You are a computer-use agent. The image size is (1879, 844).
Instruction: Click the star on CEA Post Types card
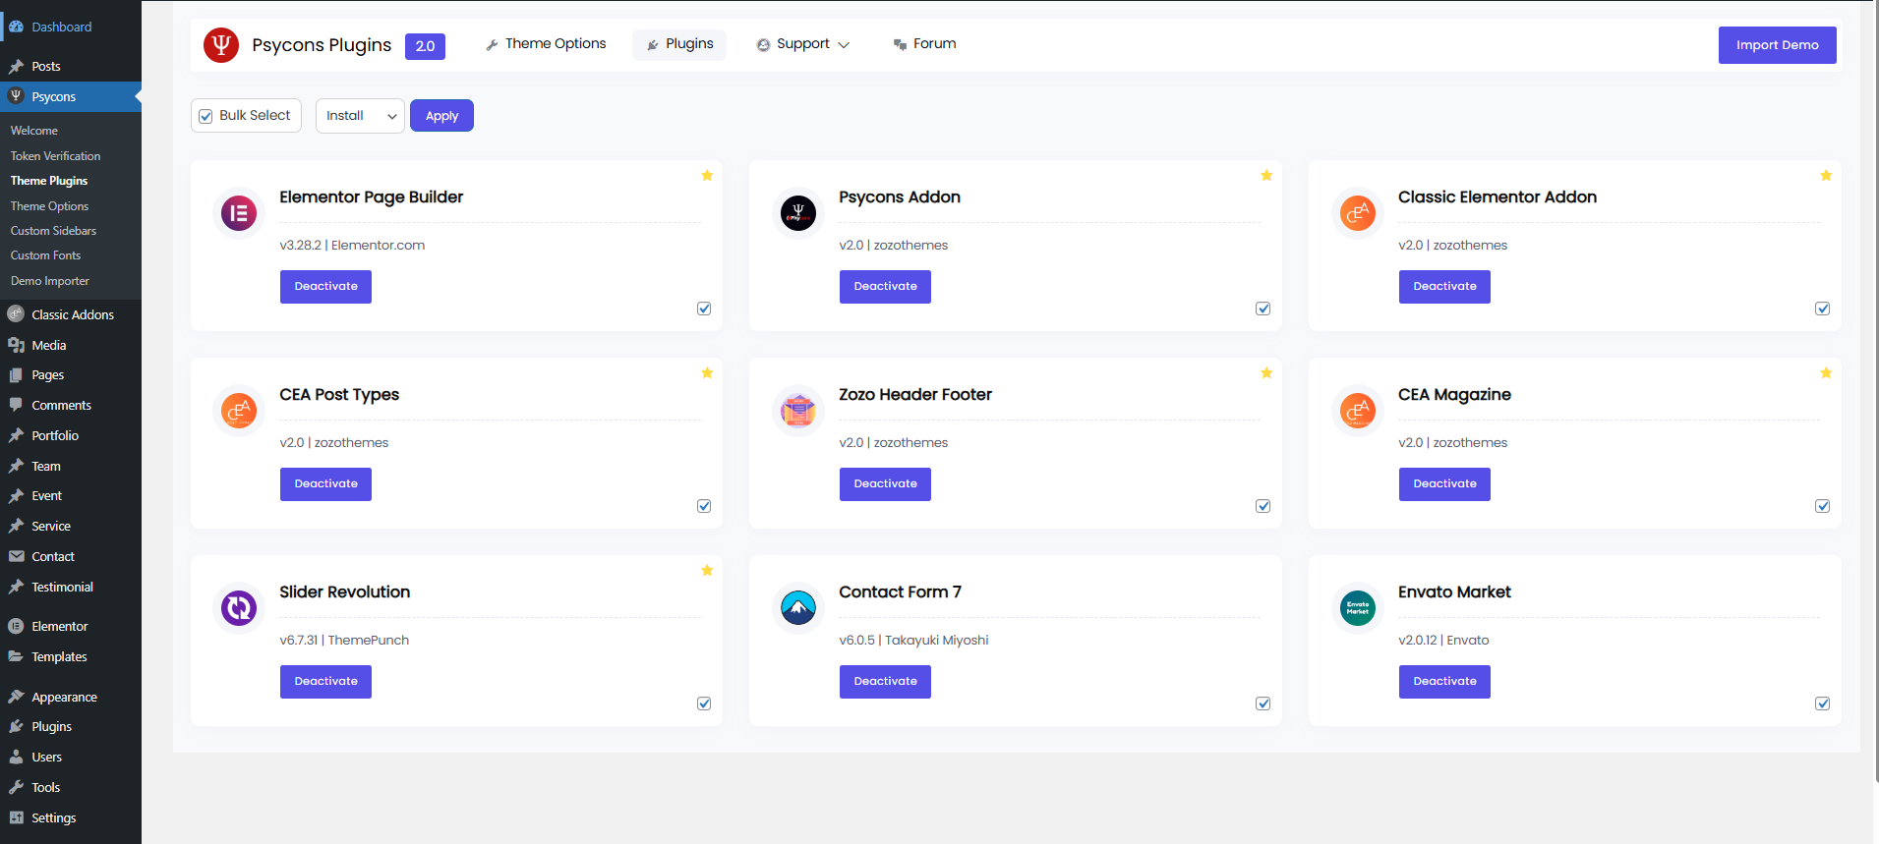pyautogui.click(x=707, y=373)
